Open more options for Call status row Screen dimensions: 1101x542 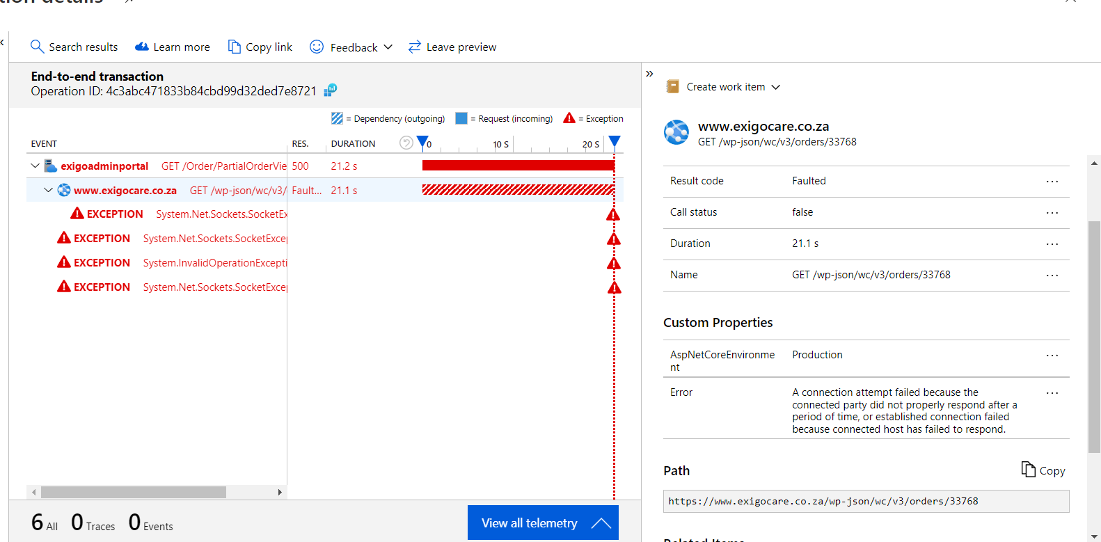[1052, 212]
